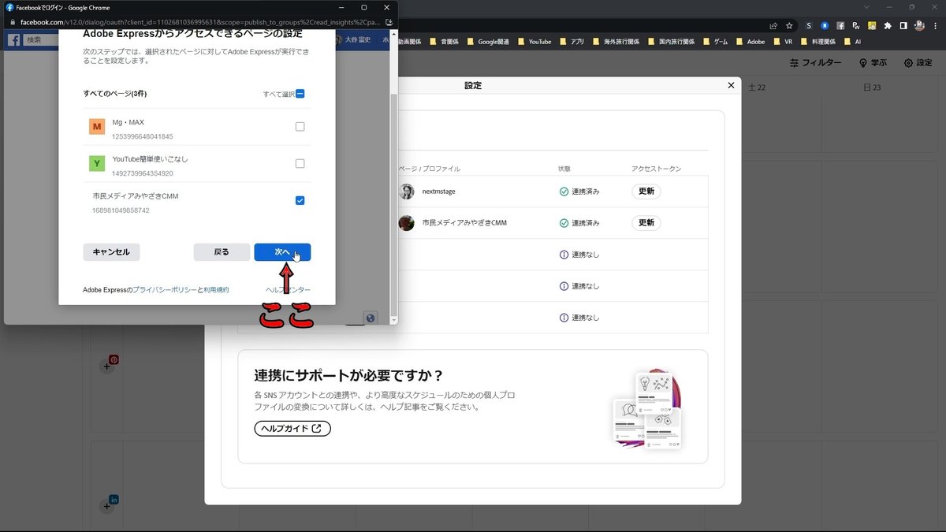Check the YouTube簡単使いこなし page checkbox
Viewport: 946px width, 532px height.
(x=300, y=164)
